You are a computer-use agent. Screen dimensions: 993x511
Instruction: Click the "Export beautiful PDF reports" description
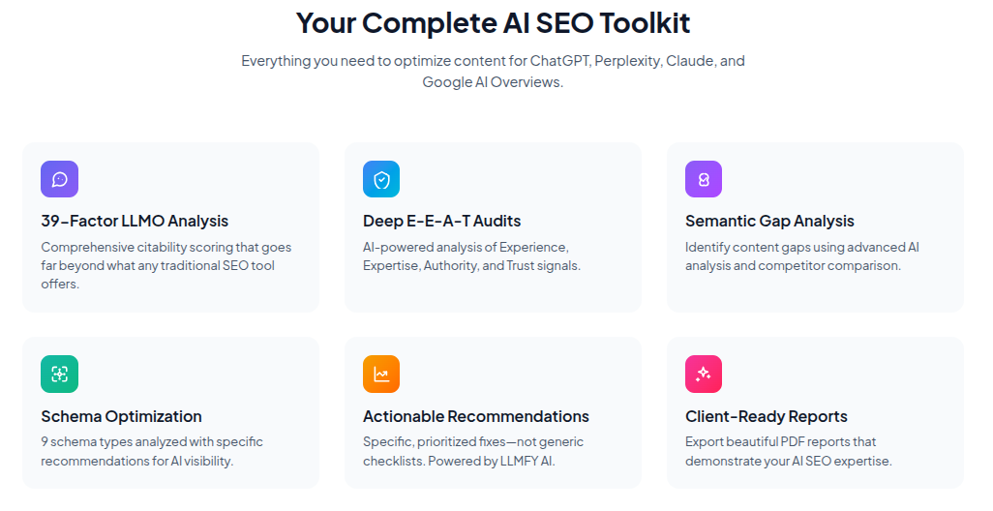(788, 451)
